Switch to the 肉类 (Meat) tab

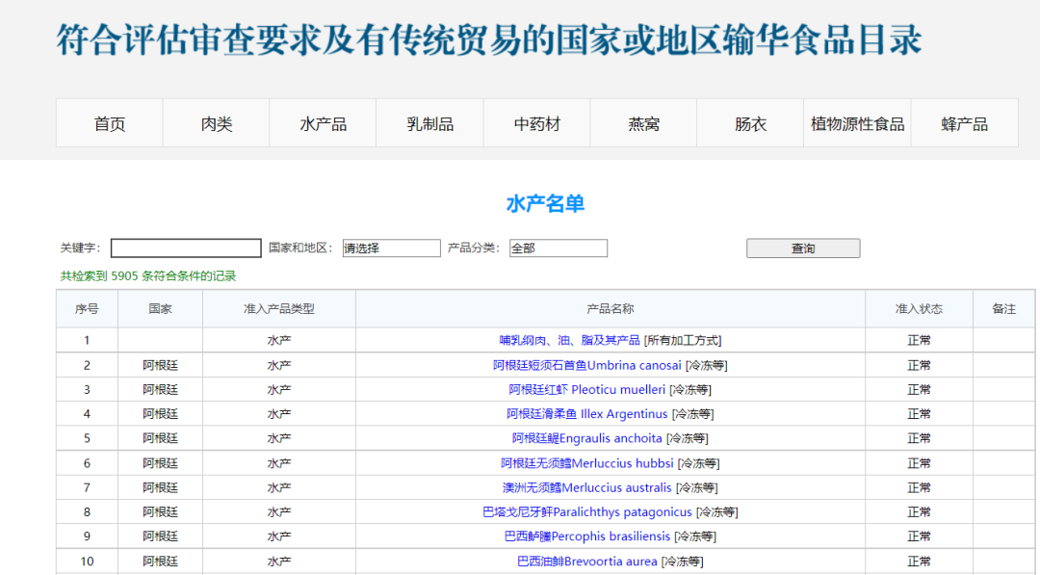tap(215, 121)
